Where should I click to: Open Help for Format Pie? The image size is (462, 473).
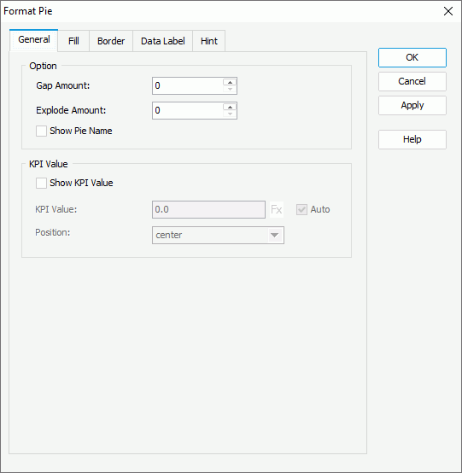click(412, 139)
